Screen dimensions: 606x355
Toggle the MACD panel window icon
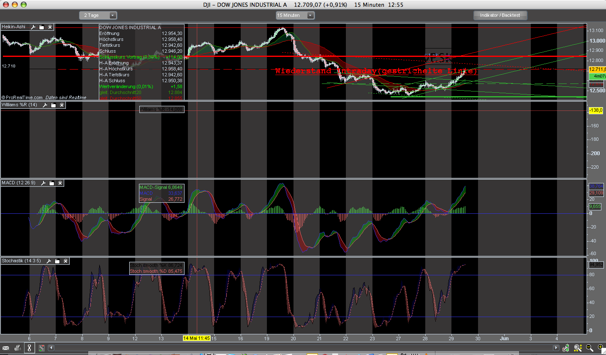[52, 183]
